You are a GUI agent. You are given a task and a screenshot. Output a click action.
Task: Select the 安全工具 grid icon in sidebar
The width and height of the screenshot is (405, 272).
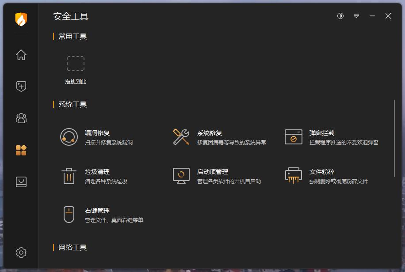point(20,150)
